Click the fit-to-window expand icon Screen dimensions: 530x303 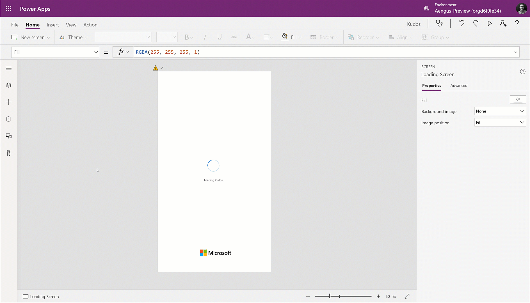coord(407,296)
